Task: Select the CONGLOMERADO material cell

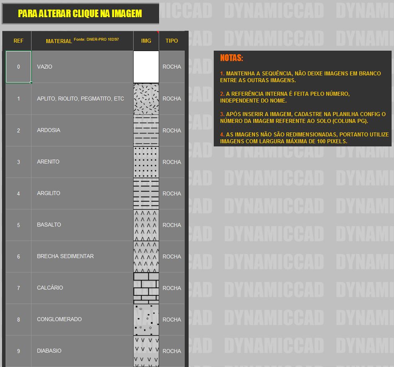Action: 82,320
